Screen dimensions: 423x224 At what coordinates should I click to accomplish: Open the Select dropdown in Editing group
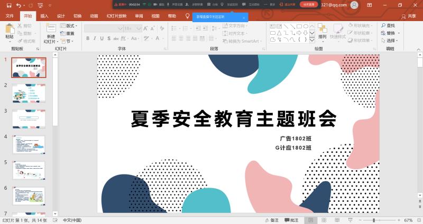click(x=390, y=41)
